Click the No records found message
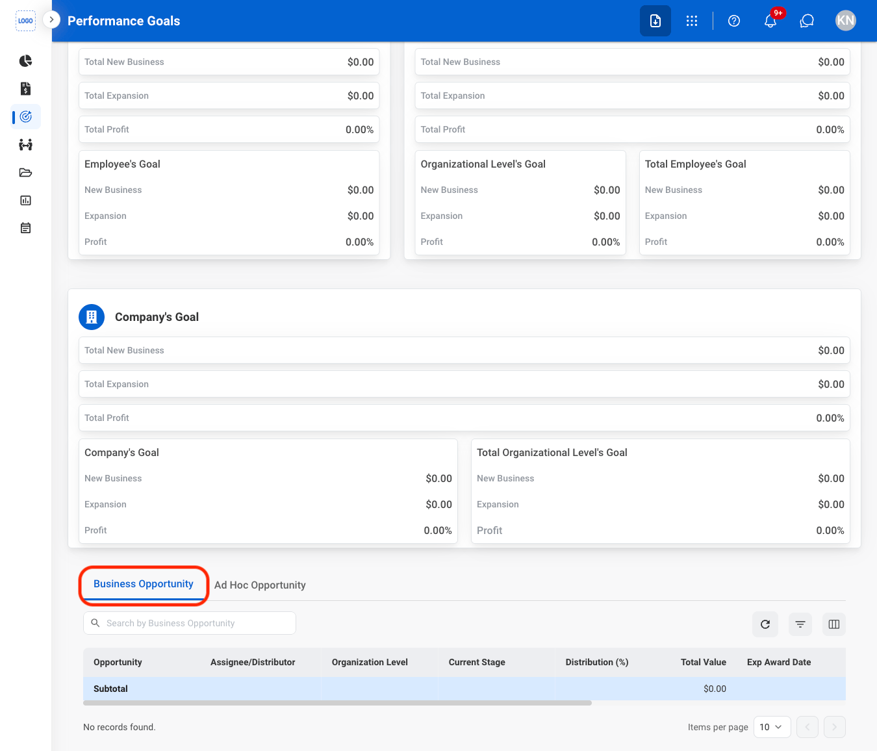Viewport: 877px width, 751px height. [x=120, y=727]
